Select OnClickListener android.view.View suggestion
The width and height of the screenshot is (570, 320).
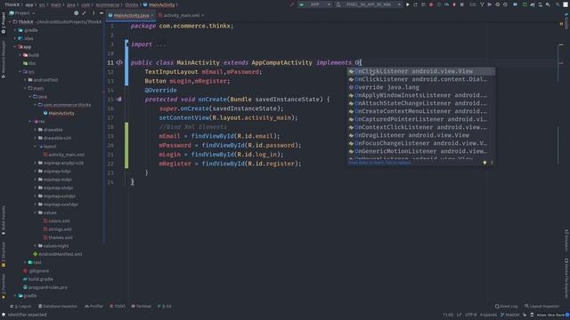(421, 71)
